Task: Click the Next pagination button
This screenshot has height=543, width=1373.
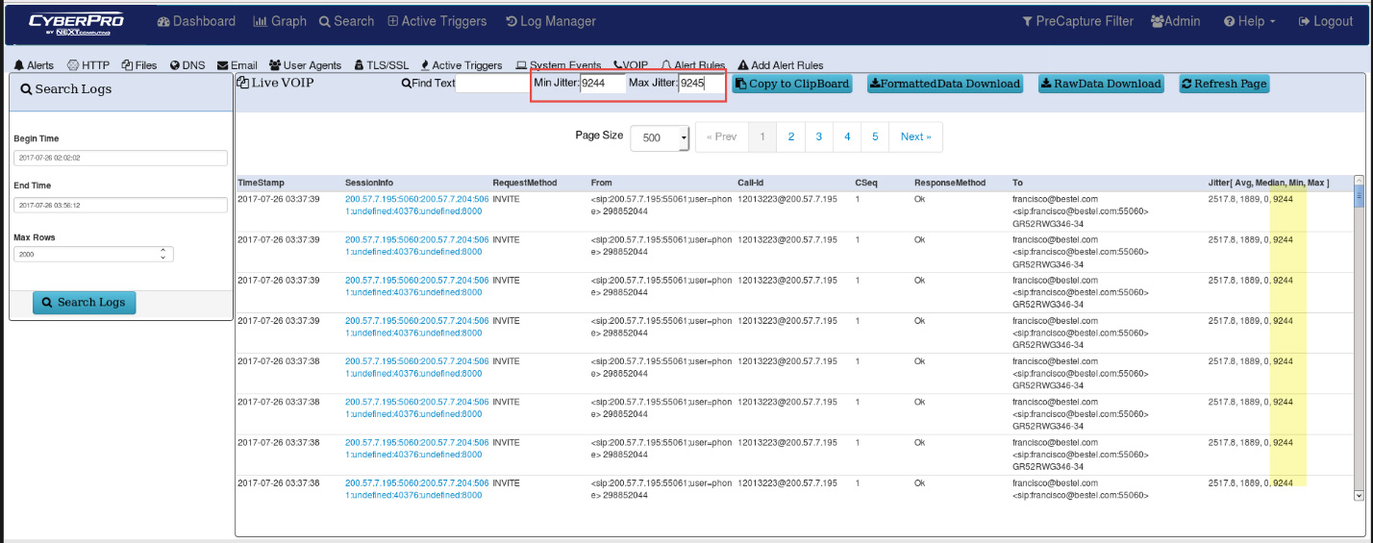Action: point(915,136)
